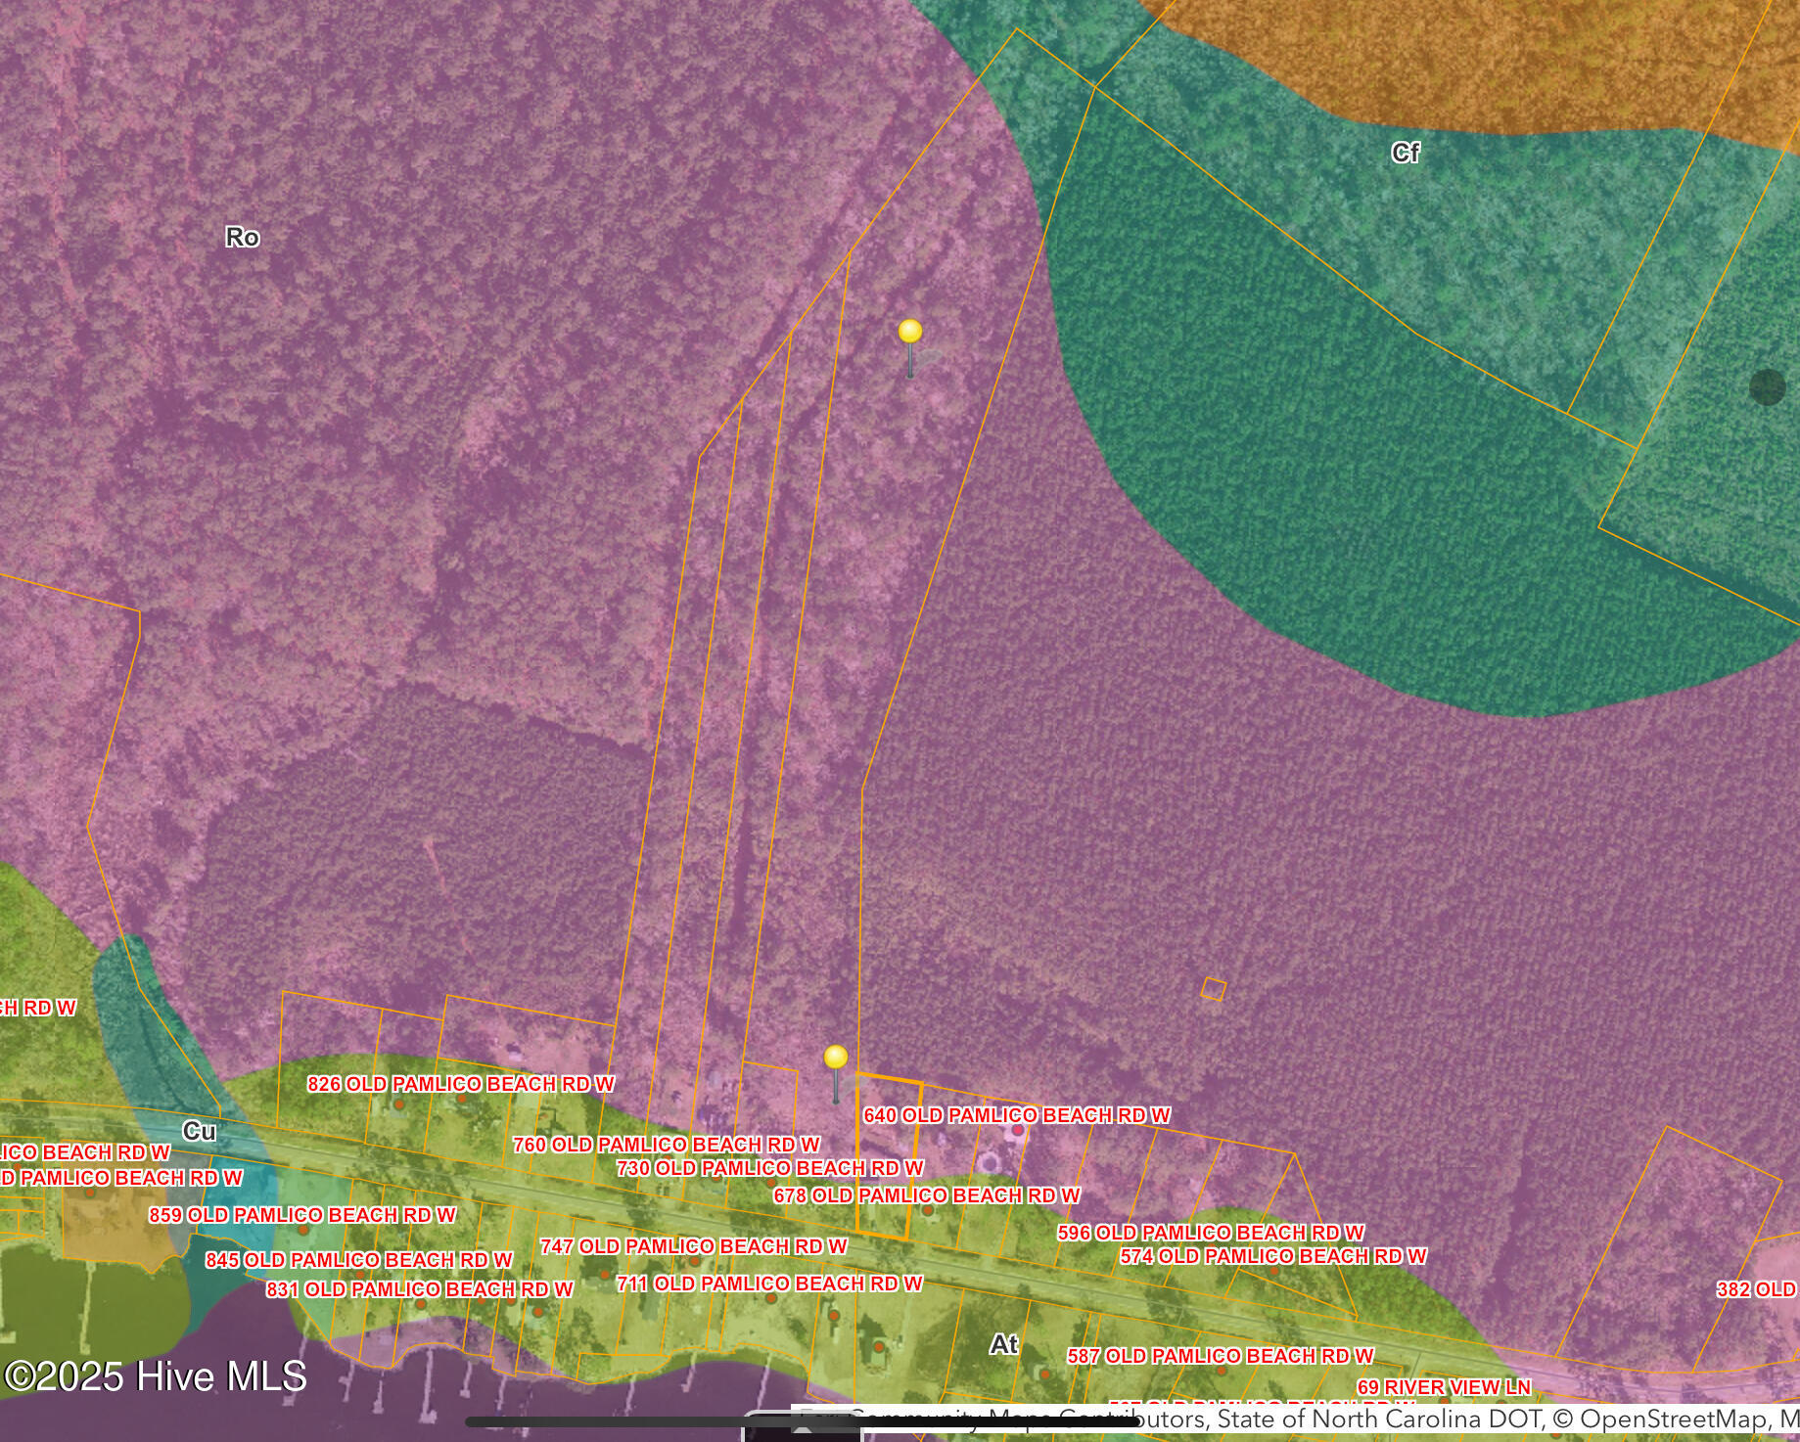Click 69 River View Ln address label
The height and width of the screenshot is (1442, 1800).
pyautogui.click(x=1443, y=1387)
